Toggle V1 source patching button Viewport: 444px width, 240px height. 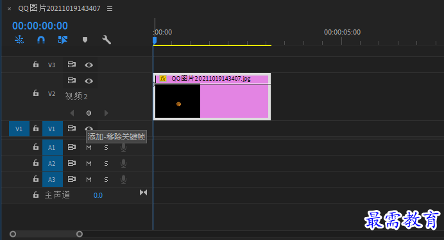(19, 129)
